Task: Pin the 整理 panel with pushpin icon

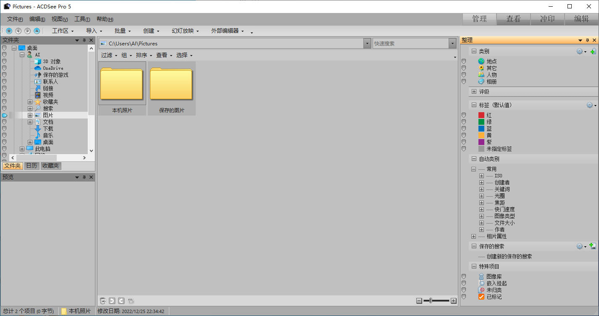Action: 587,40
